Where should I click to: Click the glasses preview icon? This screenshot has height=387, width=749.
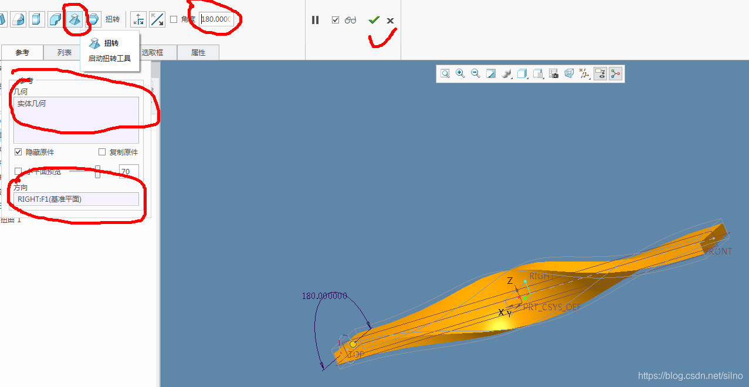[x=351, y=20]
